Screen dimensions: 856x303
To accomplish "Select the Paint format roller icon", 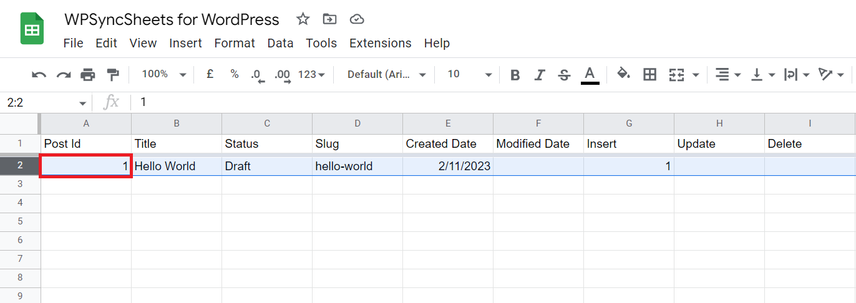I will click(x=112, y=75).
